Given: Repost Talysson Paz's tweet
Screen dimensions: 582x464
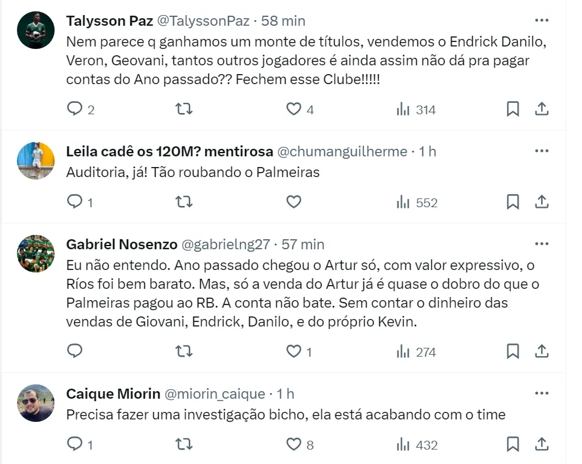Looking at the screenshot, I should pyautogui.click(x=183, y=109).
